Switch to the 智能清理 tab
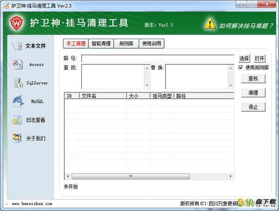Image resolution: width=279 pixels, height=211 pixels. pos(101,44)
